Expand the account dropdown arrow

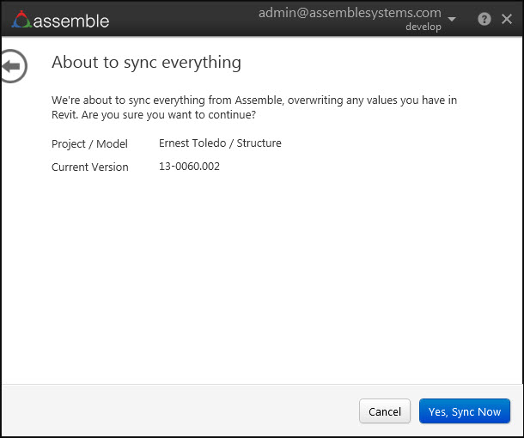452,19
